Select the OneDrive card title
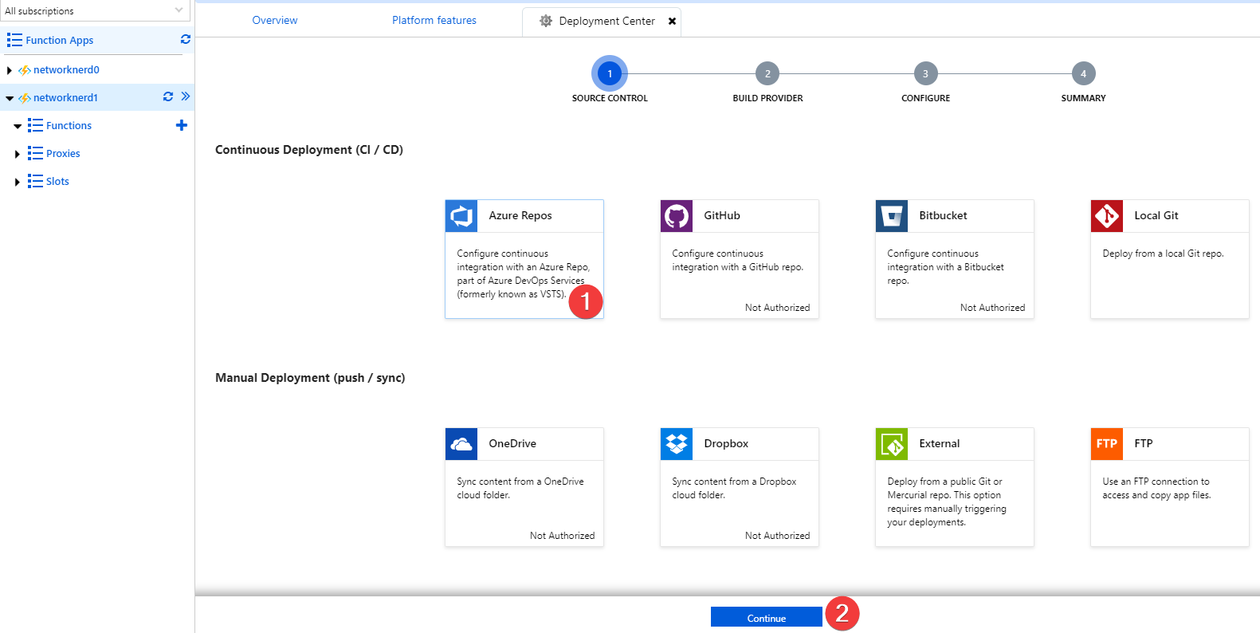Screen dimensions: 1260x633 click(512, 444)
